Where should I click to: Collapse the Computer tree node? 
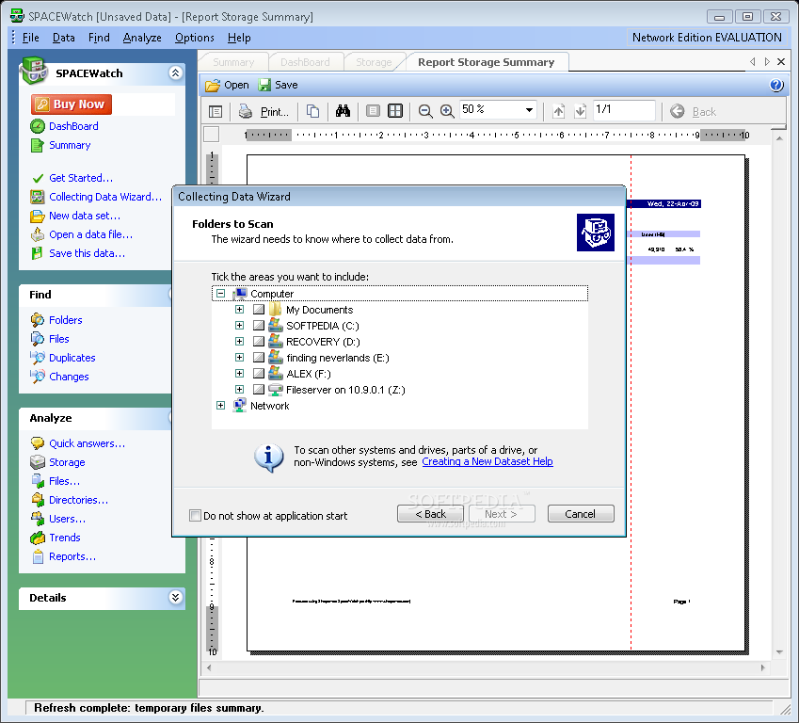[x=220, y=293]
